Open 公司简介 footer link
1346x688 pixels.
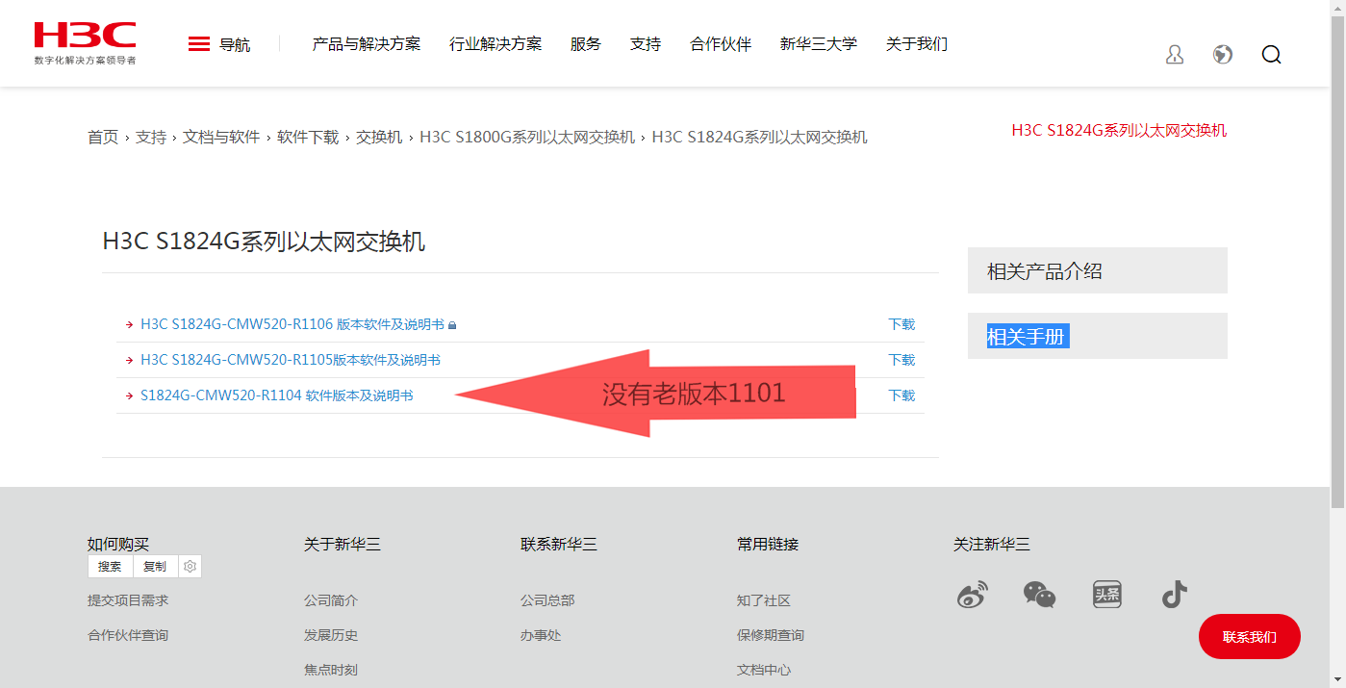331,600
